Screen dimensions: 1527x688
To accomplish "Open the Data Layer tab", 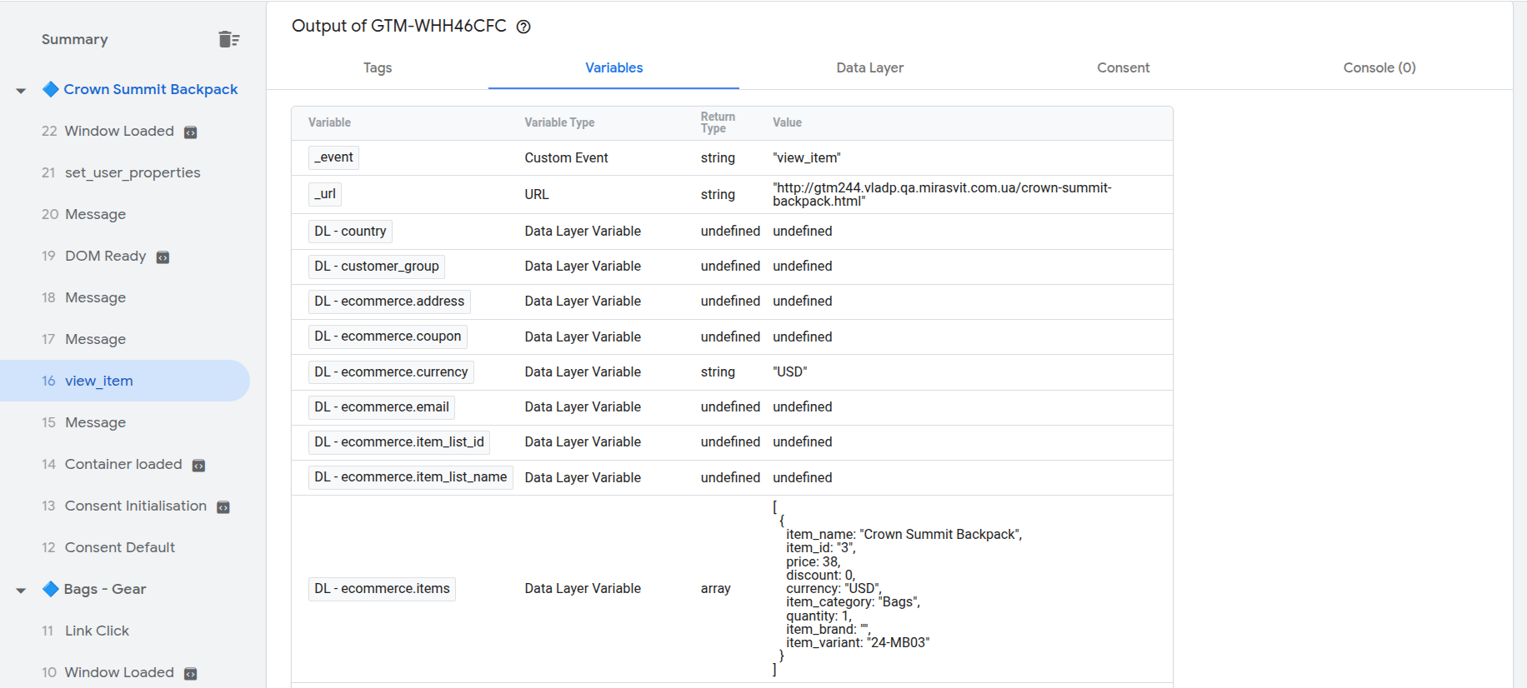I will [869, 67].
